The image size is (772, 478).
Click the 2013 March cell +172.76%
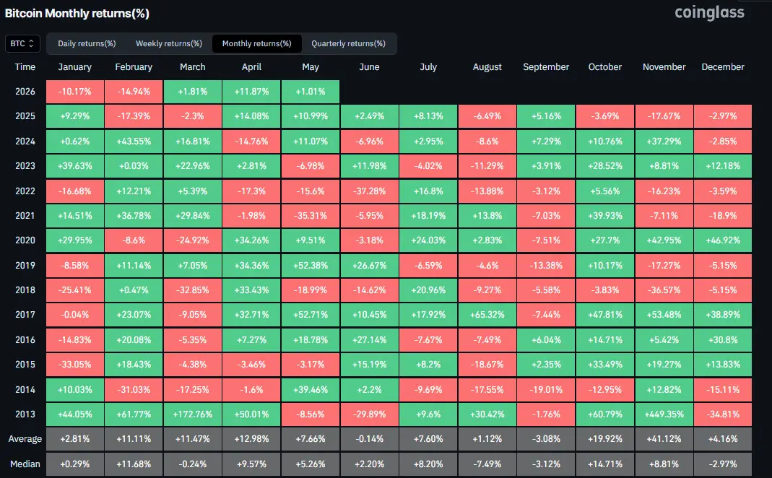(193, 414)
